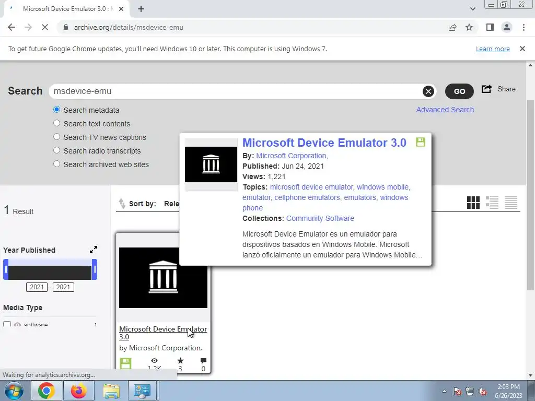
Task: Select Search TV news captions option
Action: click(x=56, y=136)
